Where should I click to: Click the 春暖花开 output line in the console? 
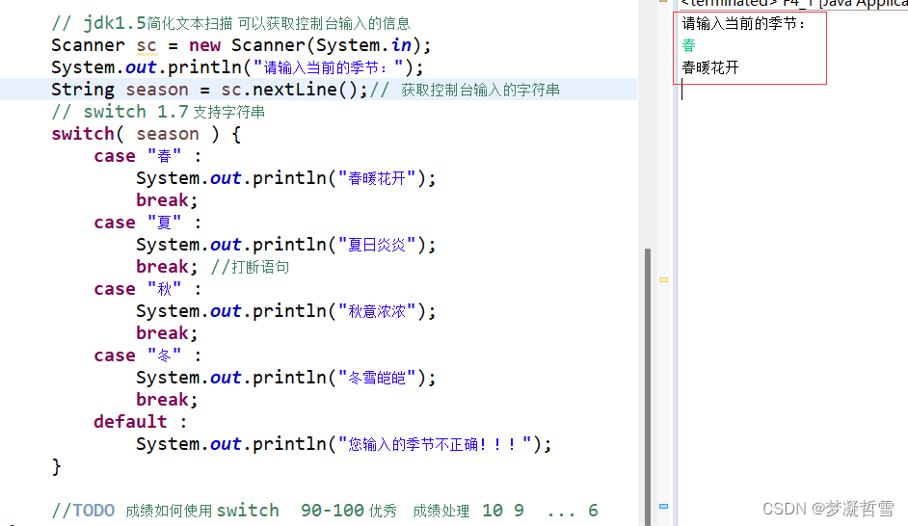(x=710, y=67)
